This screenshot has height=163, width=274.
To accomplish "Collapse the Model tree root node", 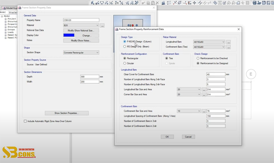I will tap(2, 16).
